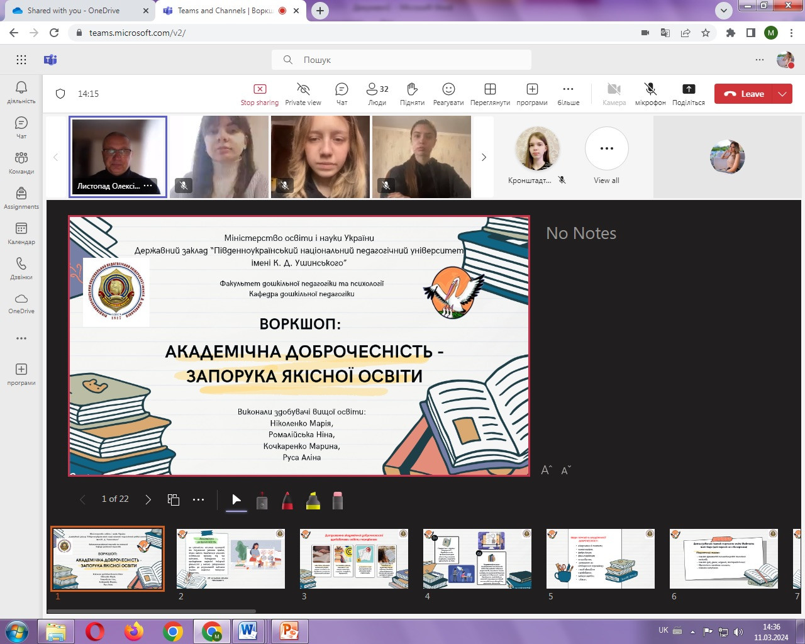Switch to Shared with you OneDrive tab
Image resolution: width=805 pixels, height=644 pixels.
point(74,11)
